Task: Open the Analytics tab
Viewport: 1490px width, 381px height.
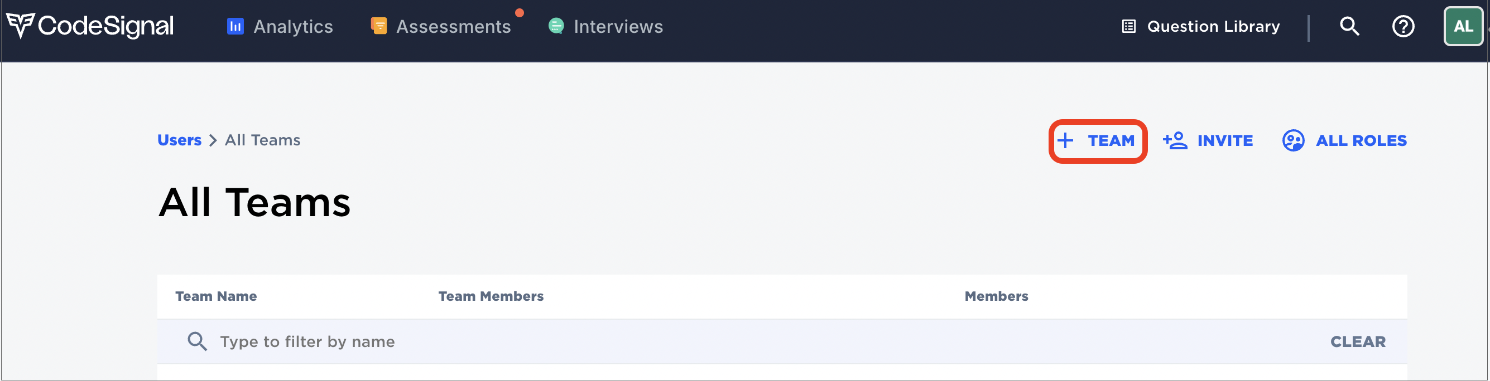Action: point(280,27)
